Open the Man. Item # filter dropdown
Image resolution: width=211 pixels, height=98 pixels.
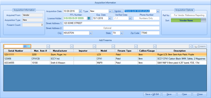48,47
